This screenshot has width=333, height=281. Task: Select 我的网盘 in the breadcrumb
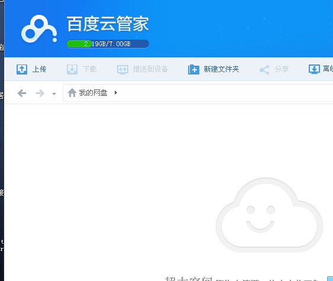pos(93,93)
